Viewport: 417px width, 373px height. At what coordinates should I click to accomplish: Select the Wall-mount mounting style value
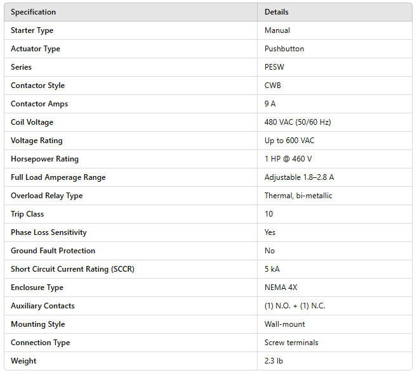coord(284,324)
